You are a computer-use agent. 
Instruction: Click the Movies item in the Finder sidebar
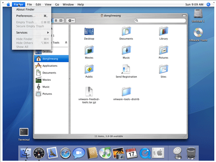click(x=51, y=80)
